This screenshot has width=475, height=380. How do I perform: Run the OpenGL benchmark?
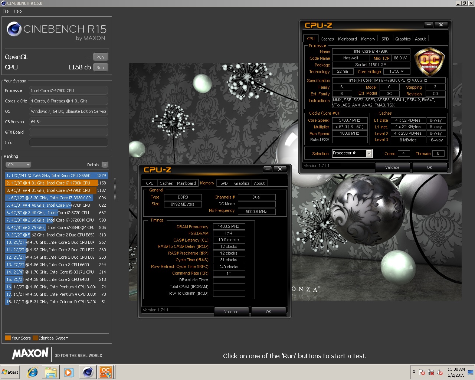100,57
